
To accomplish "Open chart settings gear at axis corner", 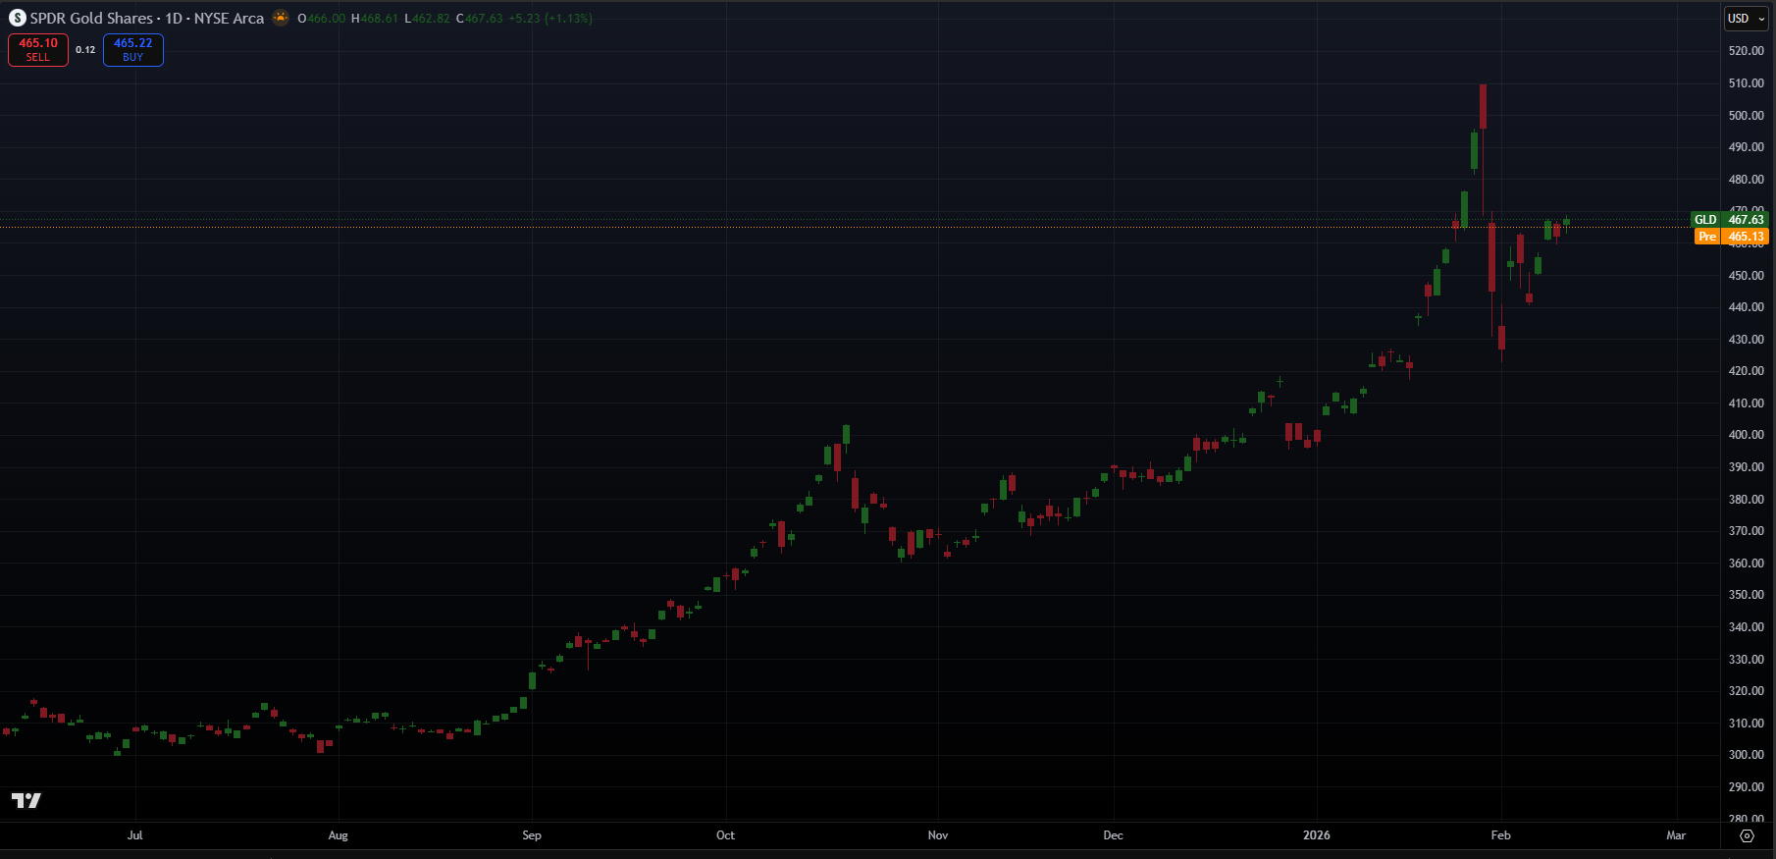I will (x=1747, y=835).
